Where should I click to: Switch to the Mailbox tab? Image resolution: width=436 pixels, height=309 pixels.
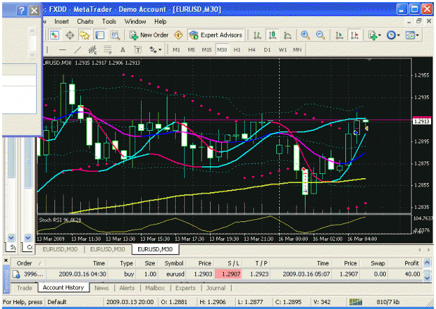click(x=155, y=288)
